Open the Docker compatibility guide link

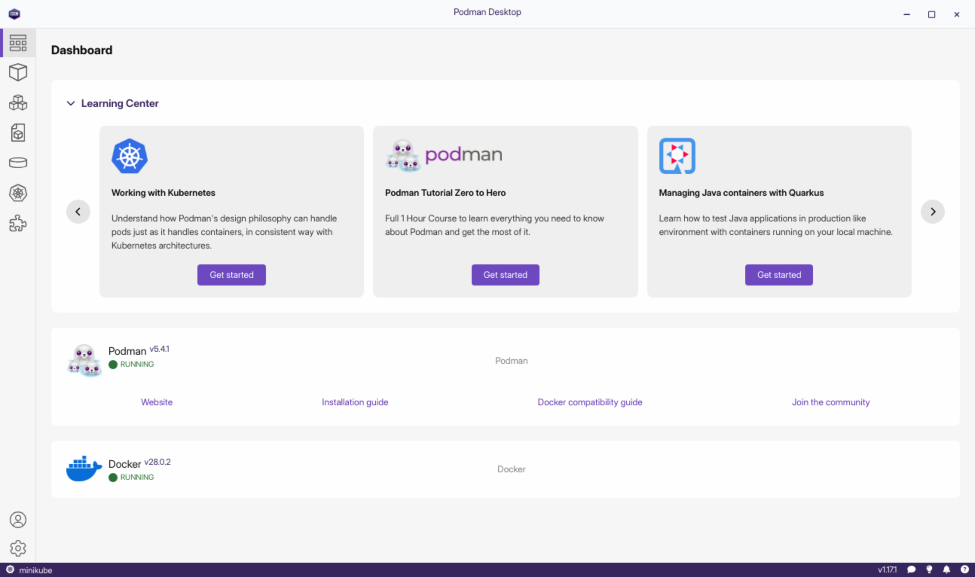click(590, 402)
